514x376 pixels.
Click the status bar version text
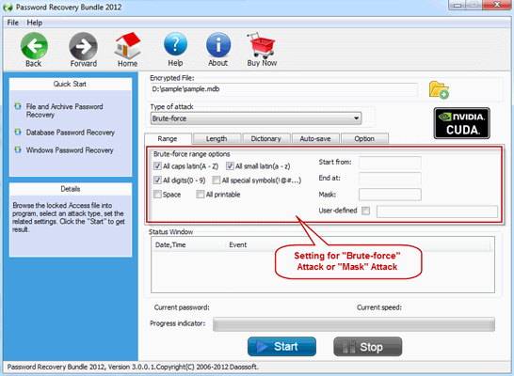pyautogui.click(x=133, y=367)
